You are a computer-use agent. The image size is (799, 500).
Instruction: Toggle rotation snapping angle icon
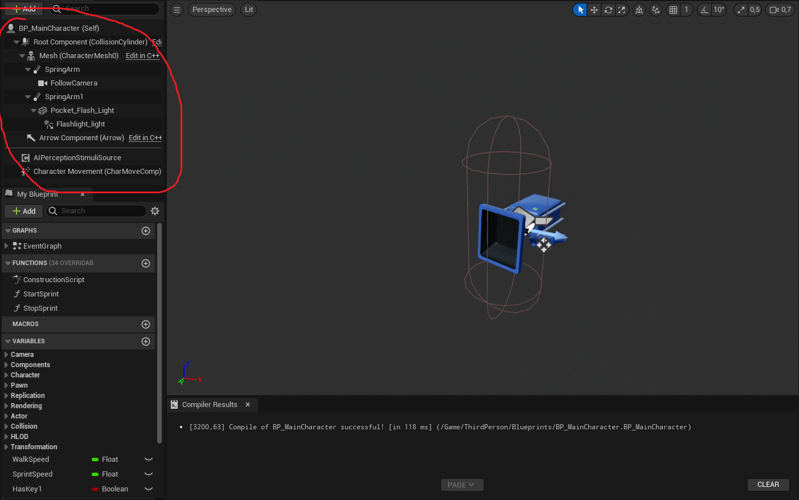(705, 10)
